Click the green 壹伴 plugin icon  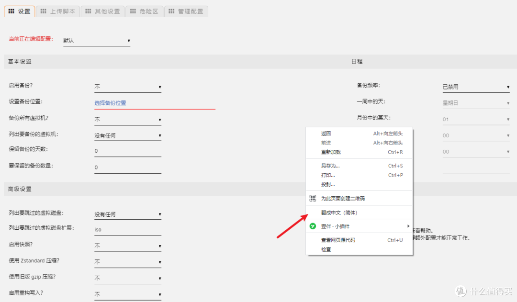[x=313, y=226]
